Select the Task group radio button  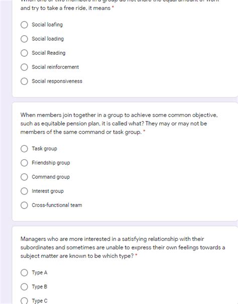click(x=24, y=149)
